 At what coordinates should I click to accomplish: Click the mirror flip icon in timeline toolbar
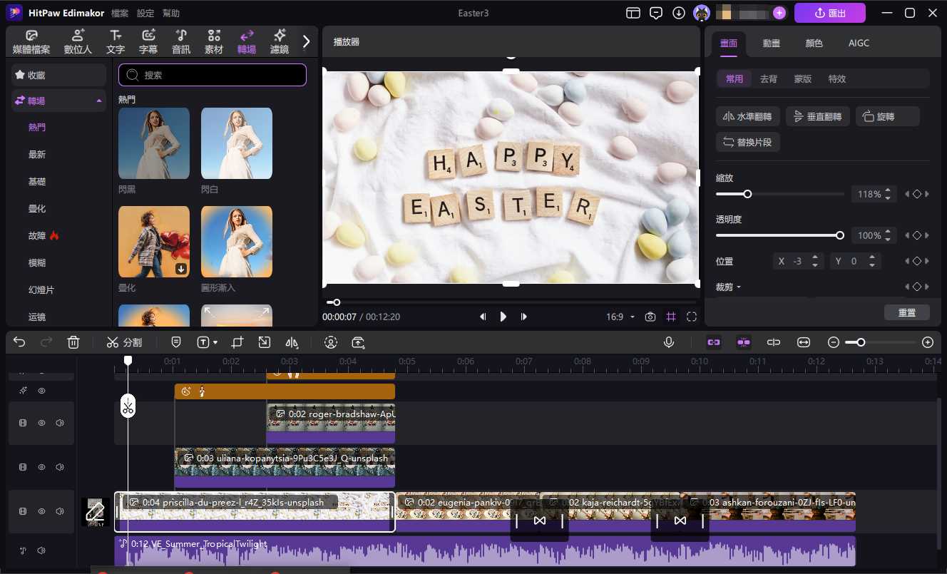tap(291, 342)
